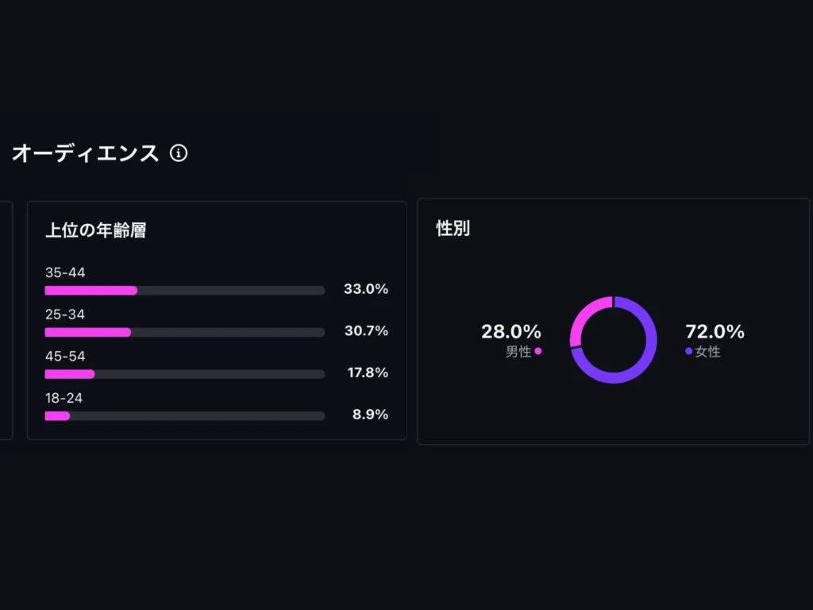
Task: Click the 35-44 age bar
Action: click(184, 291)
